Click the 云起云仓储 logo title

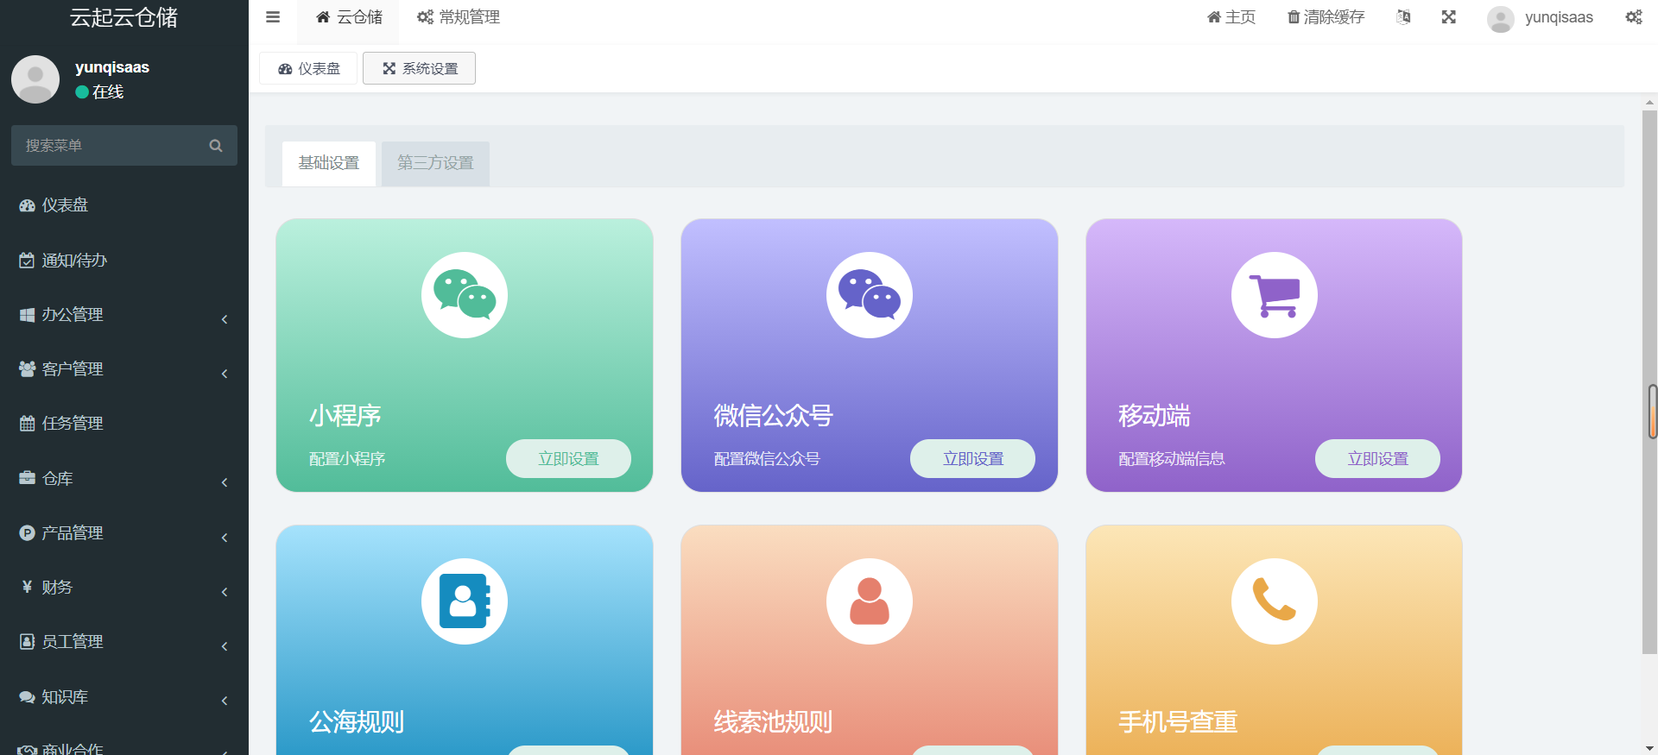click(x=123, y=17)
